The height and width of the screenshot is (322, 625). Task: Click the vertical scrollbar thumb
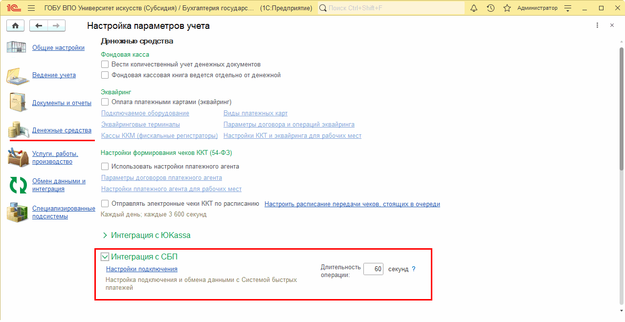tap(622, 107)
